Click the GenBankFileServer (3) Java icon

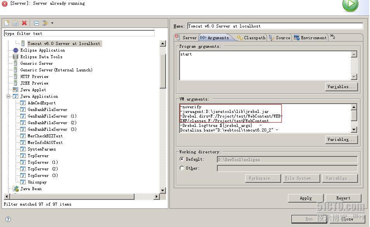(x=23, y=129)
